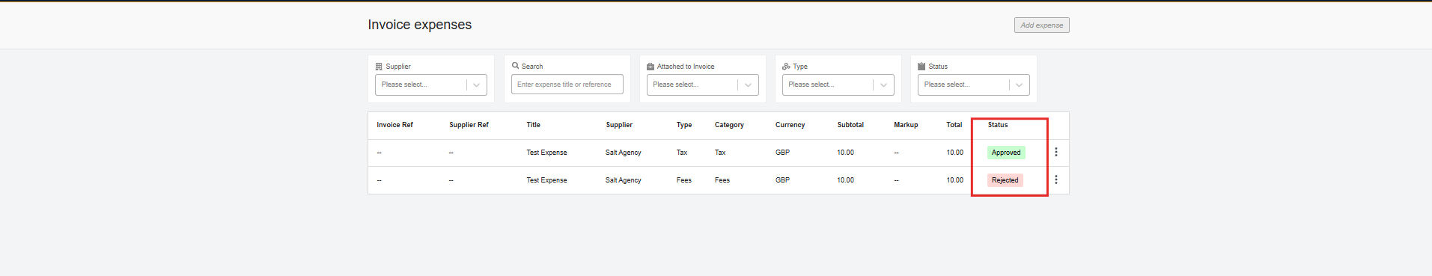Click the Type filter icon
Image resolution: width=1432 pixels, height=276 pixels.
pos(786,67)
